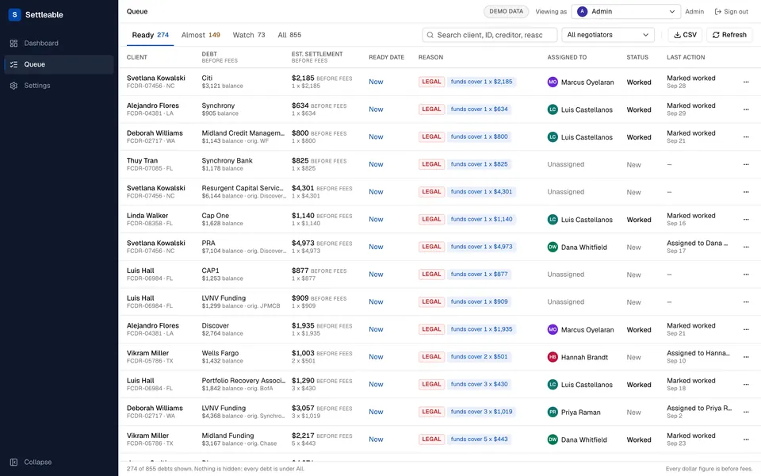Click 'Now' ready date in Linda Walker row
The width and height of the screenshot is (761, 476).
[376, 220]
